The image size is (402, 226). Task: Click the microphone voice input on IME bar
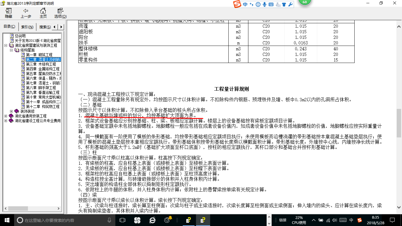point(265,4)
